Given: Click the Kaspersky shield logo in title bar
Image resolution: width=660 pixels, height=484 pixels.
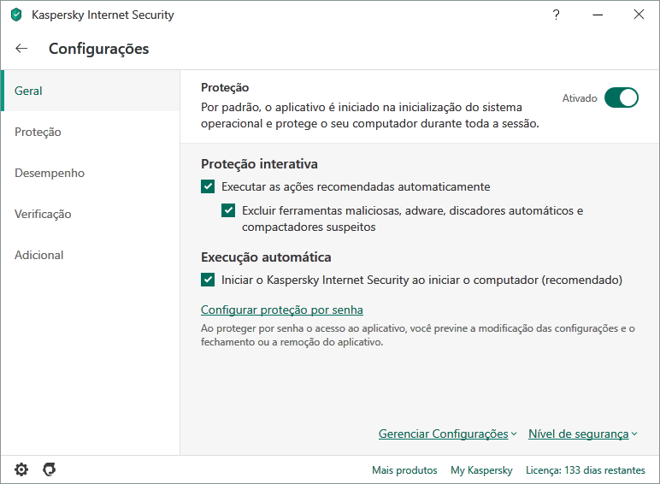Looking at the screenshot, I should coord(16,15).
